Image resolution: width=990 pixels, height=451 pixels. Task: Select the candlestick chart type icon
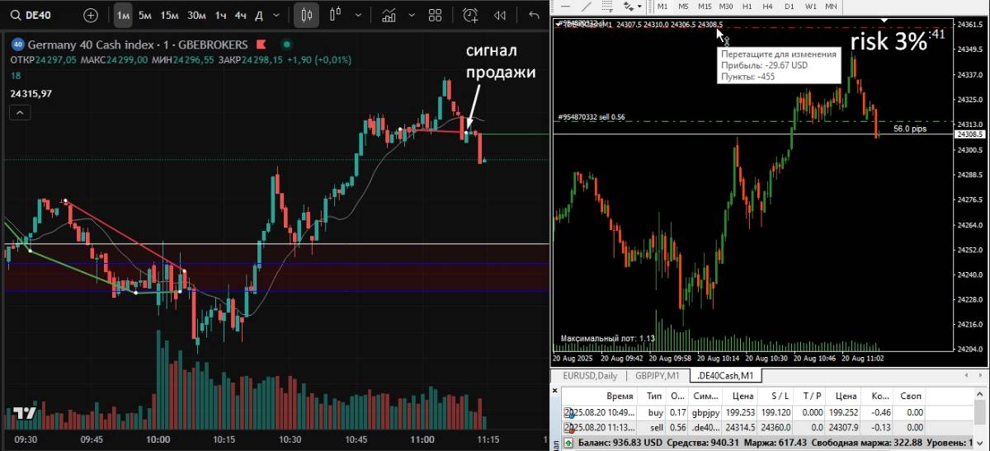pyautogui.click(x=307, y=15)
